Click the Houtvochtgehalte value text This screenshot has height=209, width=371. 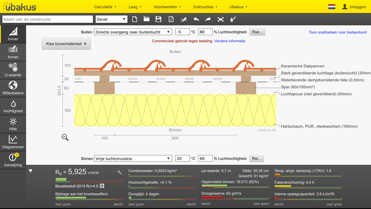coord(150,183)
